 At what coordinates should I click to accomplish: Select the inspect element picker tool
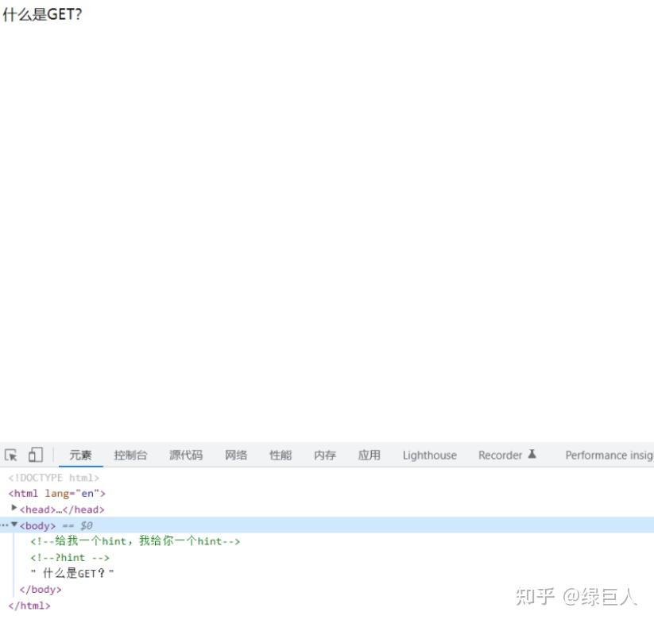[10, 453]
